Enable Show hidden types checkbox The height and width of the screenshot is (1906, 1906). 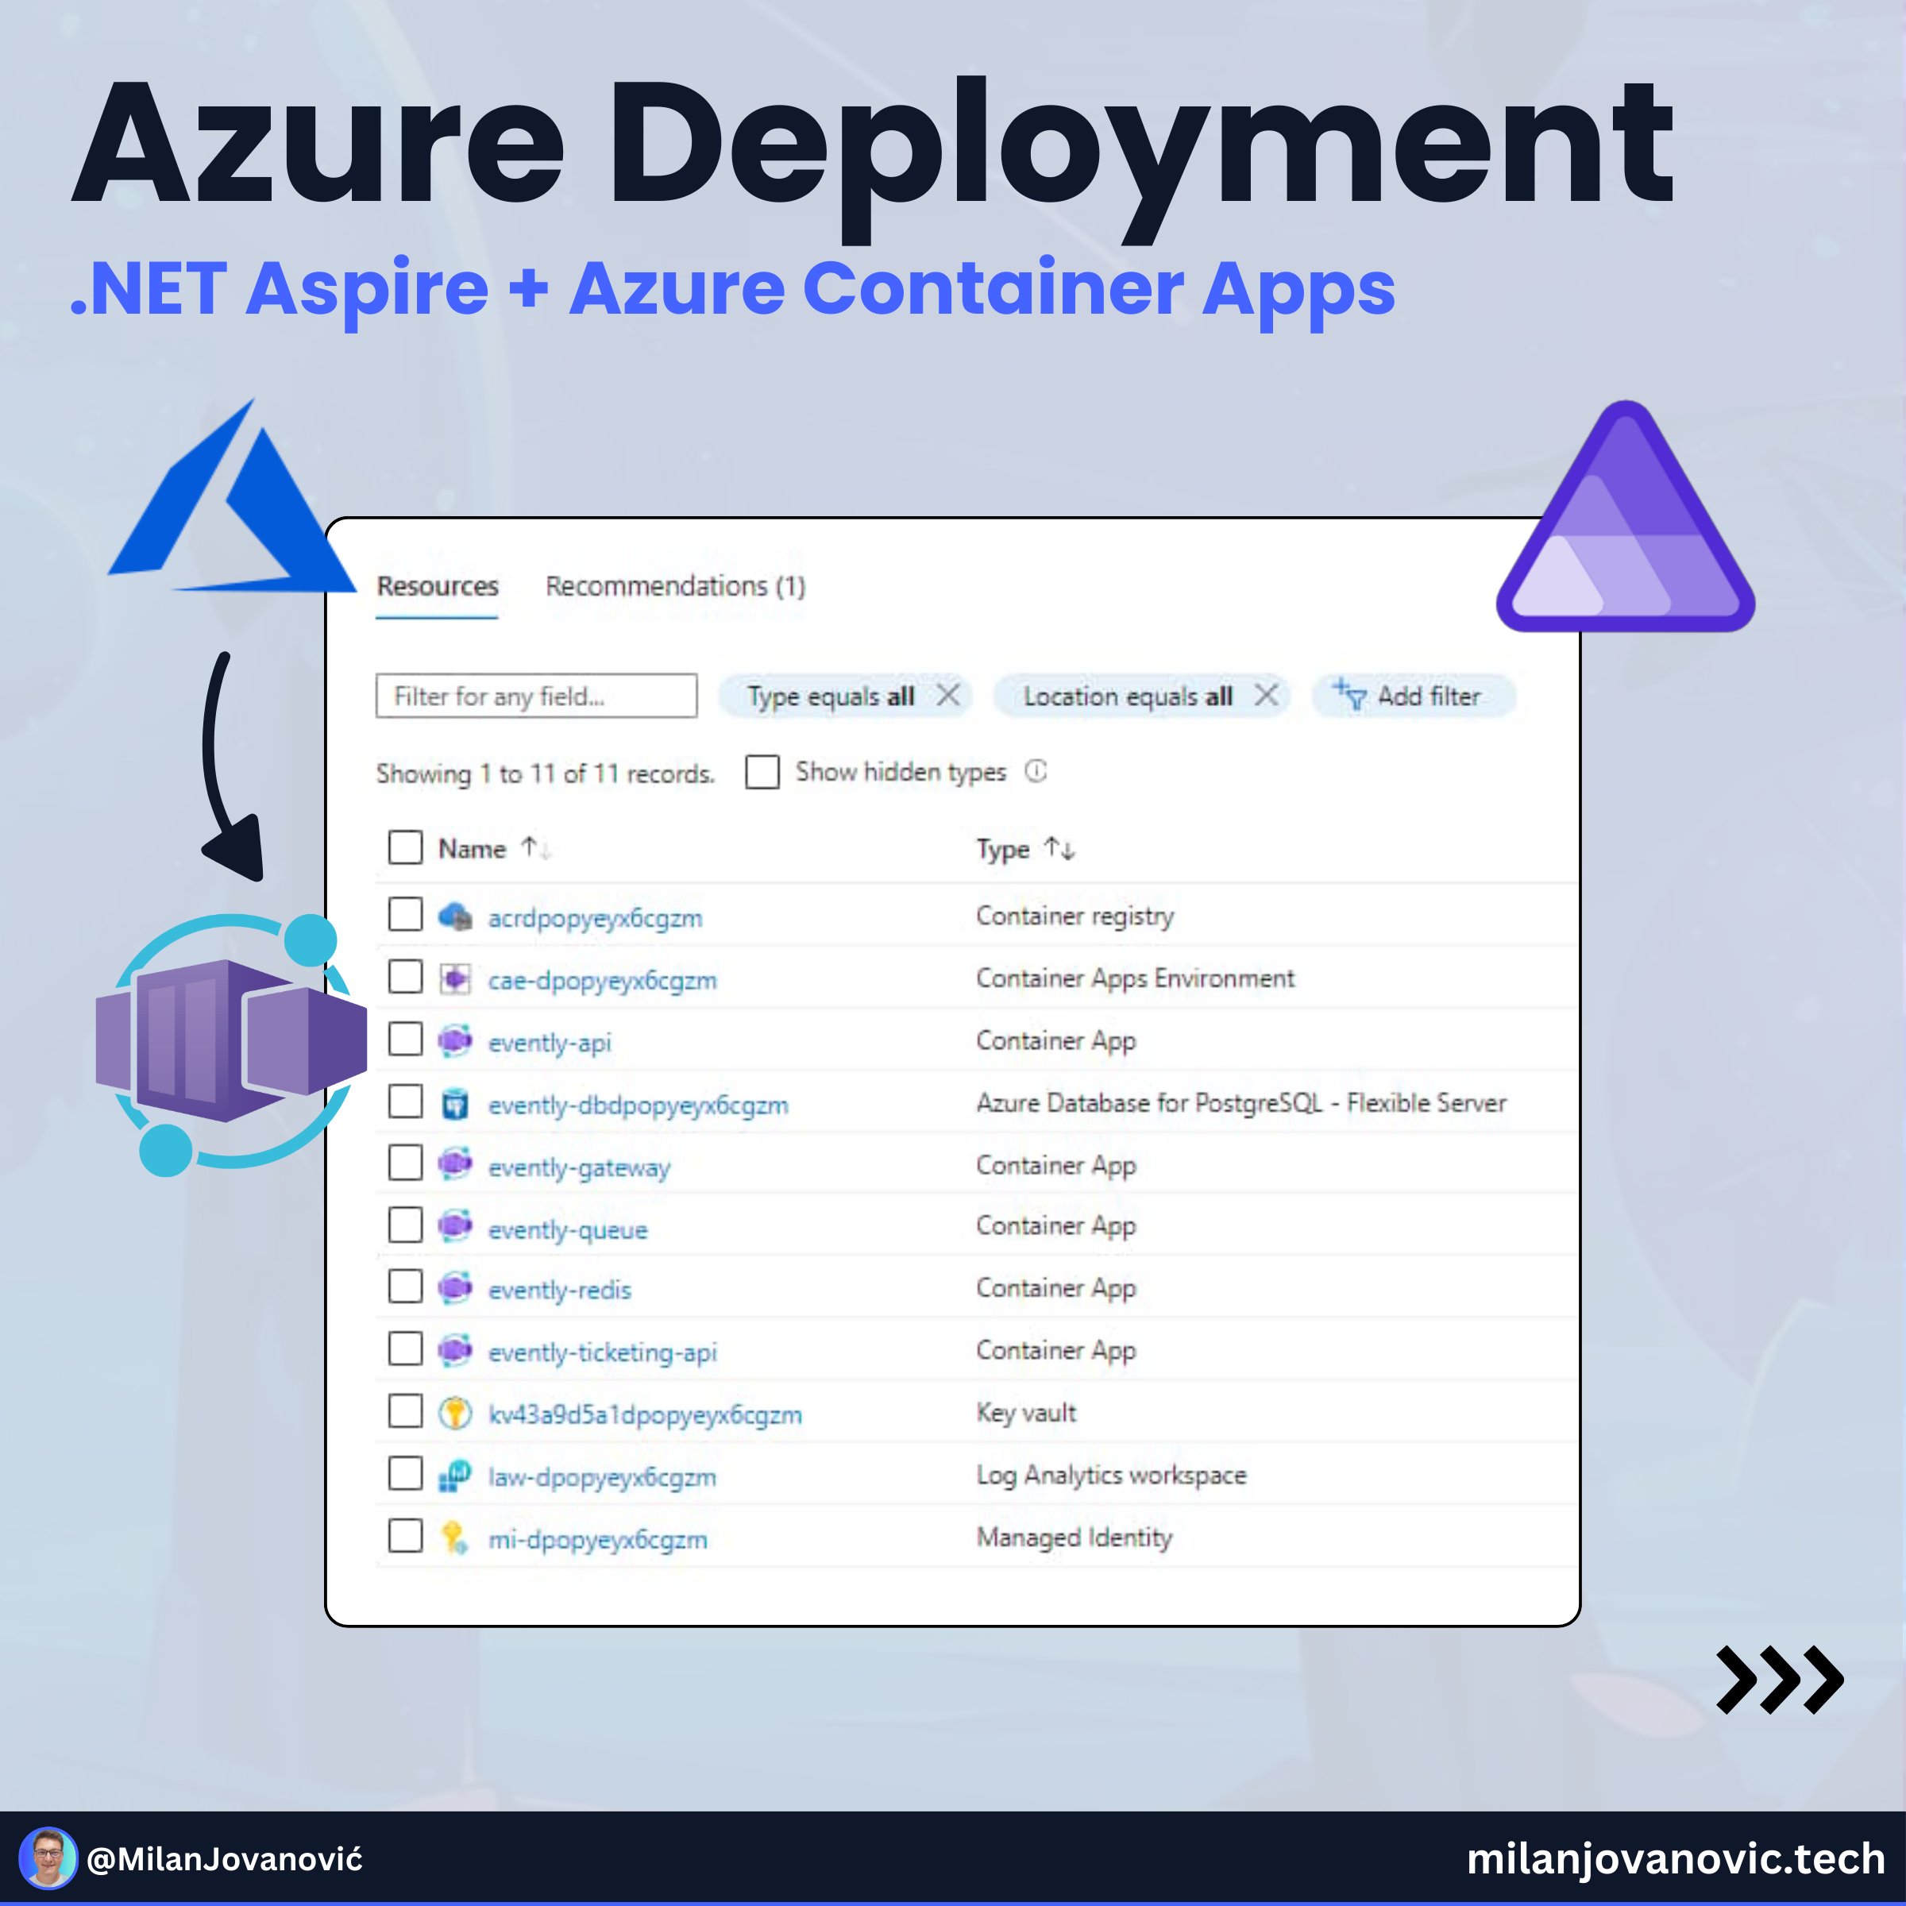(762, 771)
